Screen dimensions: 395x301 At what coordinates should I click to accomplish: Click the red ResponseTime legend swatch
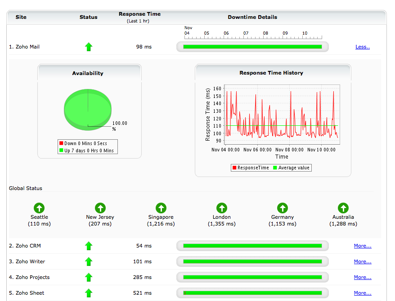coord(234,168)
